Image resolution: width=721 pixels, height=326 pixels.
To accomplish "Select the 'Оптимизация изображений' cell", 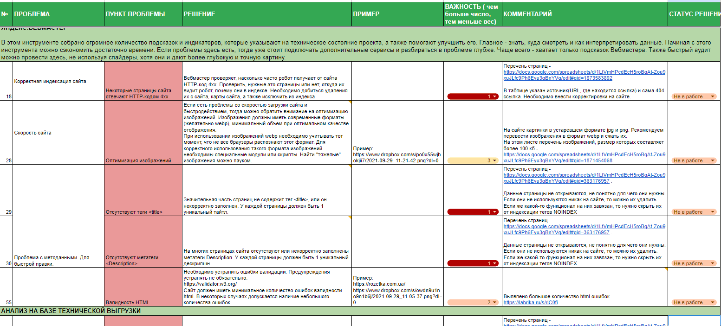I will point(143,133).
